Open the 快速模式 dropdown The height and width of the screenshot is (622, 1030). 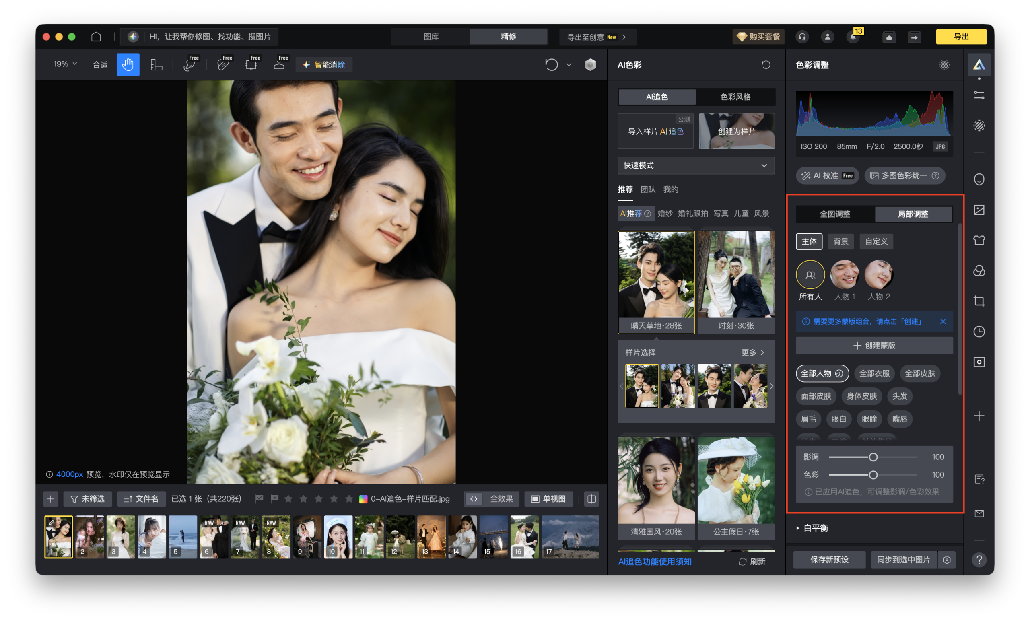(696, 165)
